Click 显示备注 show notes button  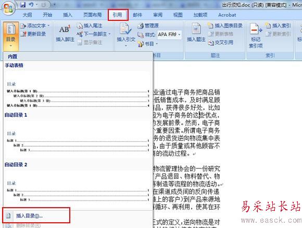click(x=90, y=42)
